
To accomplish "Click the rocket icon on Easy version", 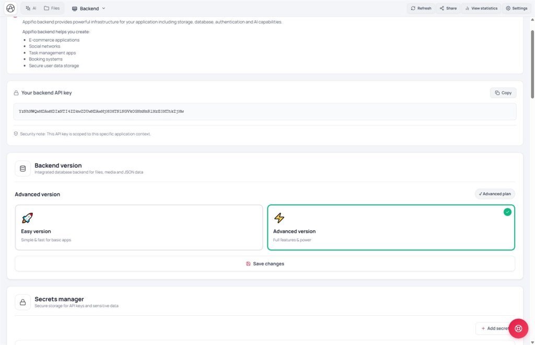I will point(27,218).
